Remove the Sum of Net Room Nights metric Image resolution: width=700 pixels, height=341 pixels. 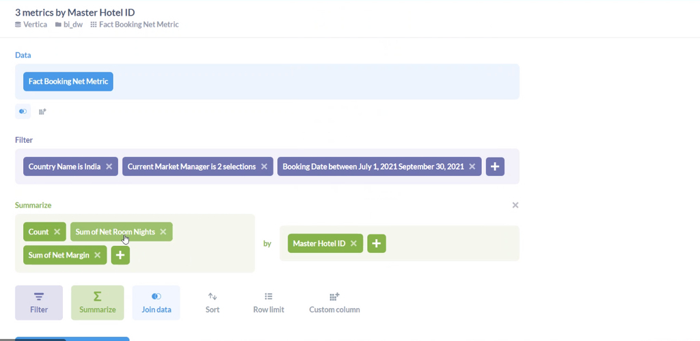[x=163, y=232]
